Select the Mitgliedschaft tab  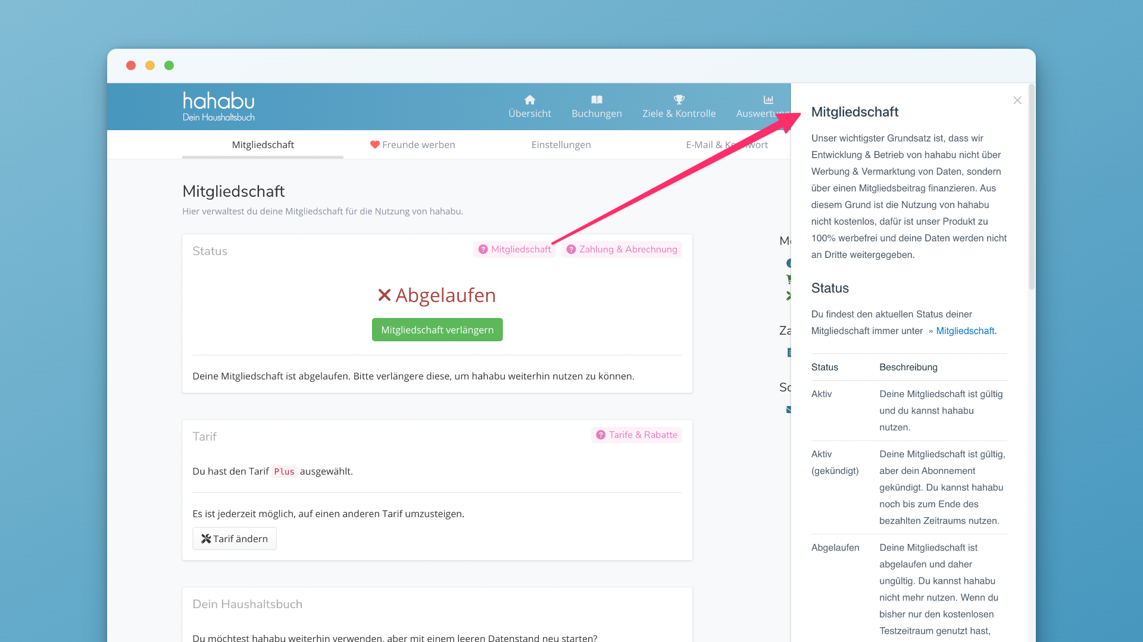(263, 144)
